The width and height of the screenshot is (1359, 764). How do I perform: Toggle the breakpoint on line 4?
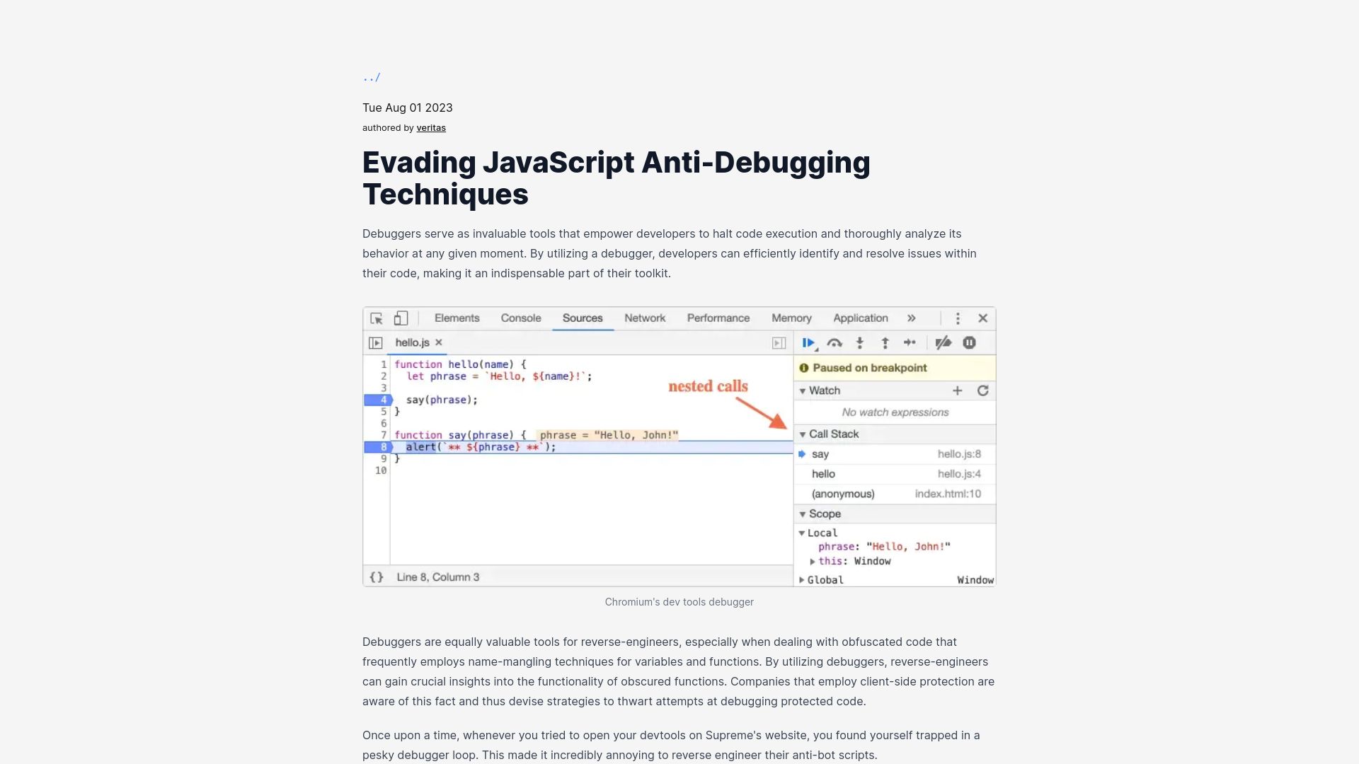(379, 400)
